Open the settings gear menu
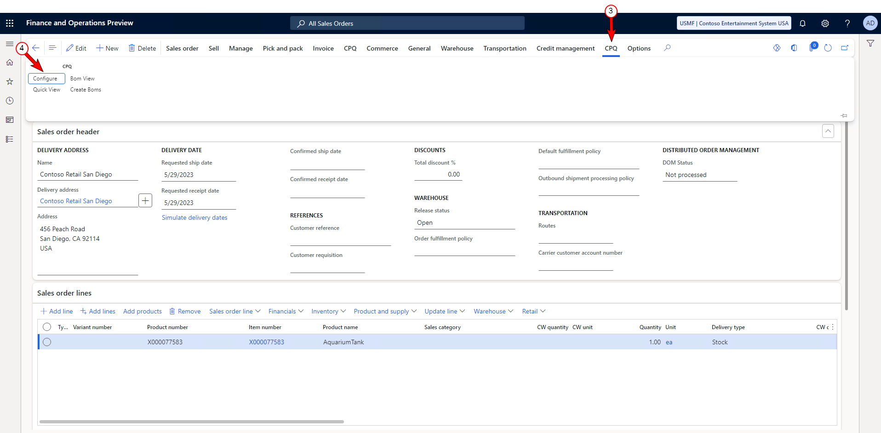The image size is (881, 433). point(825,23)
